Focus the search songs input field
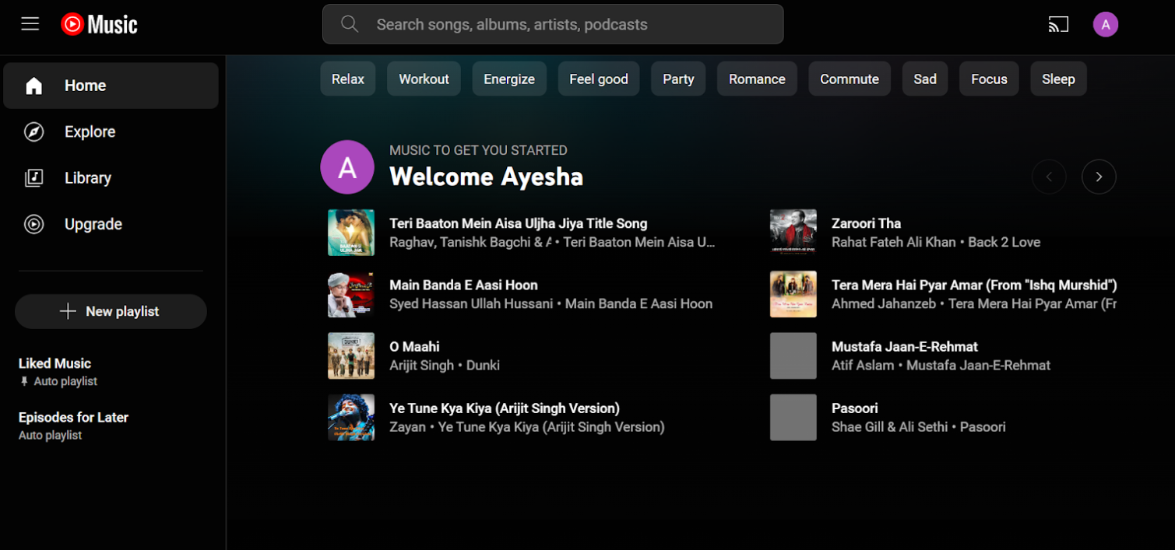The width and height of the screenshot is (1175, 550). point(553,24)
